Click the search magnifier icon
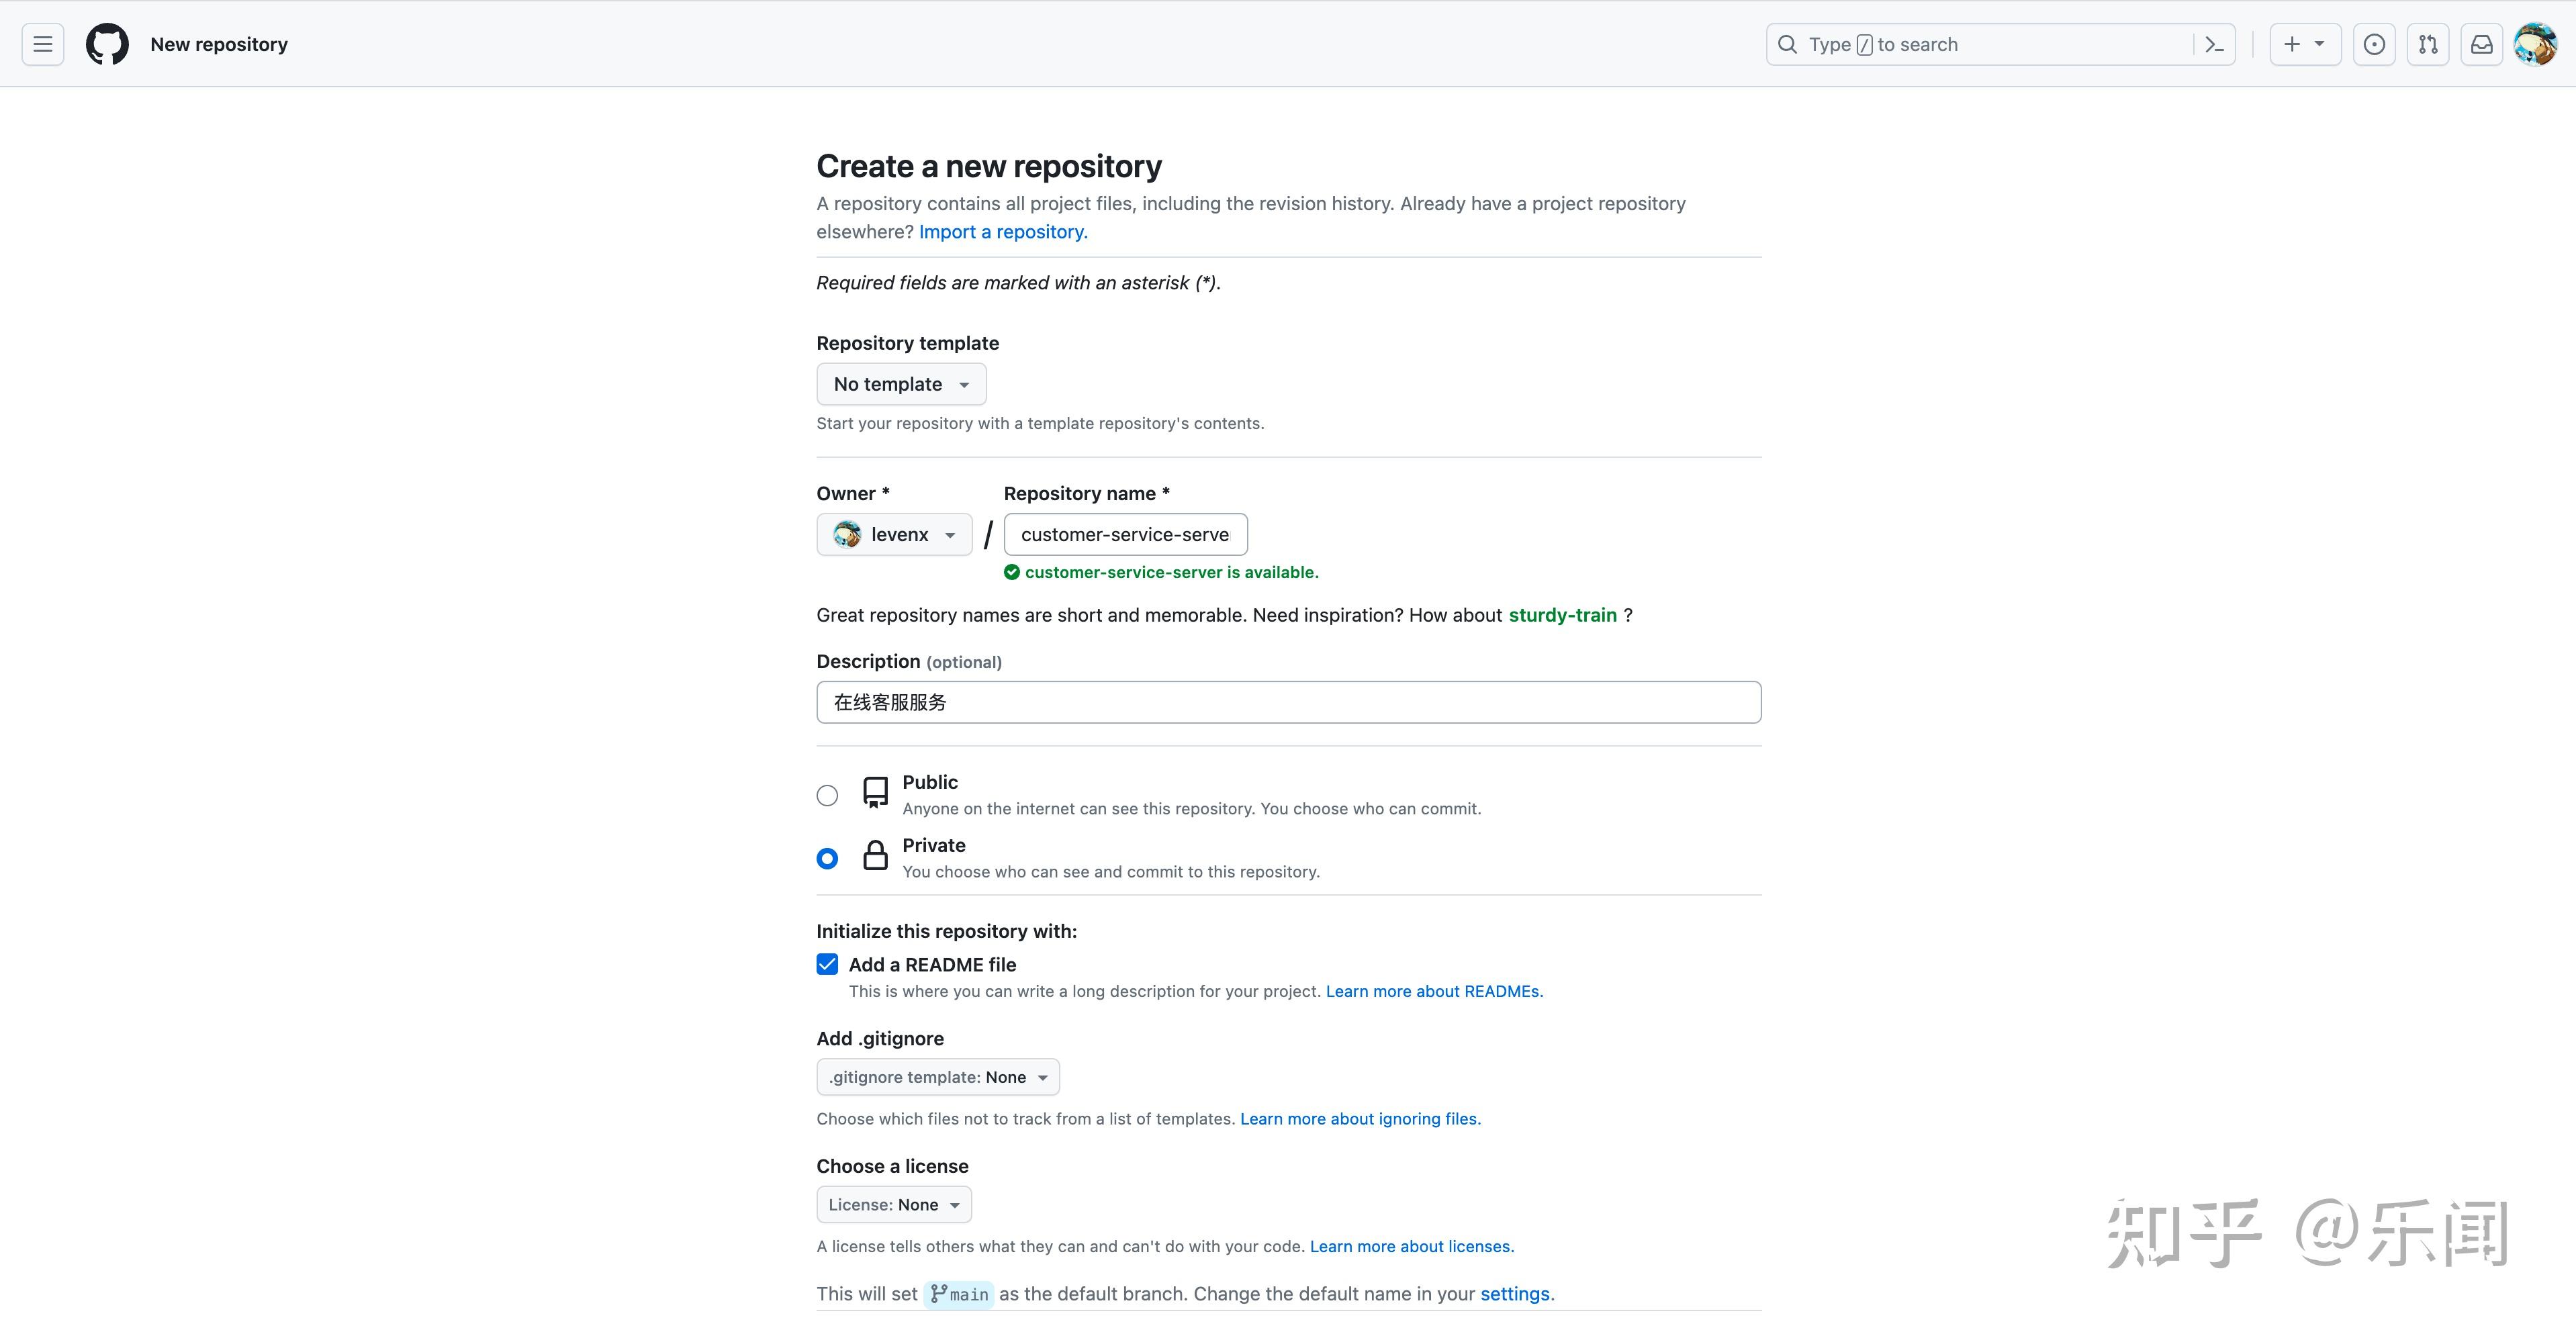The height and width of the screenshot is (1336, 2576). click(x=1787, y=44)
